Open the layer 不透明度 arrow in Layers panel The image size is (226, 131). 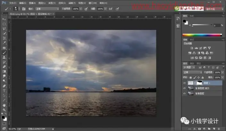[x=222, y=73]
